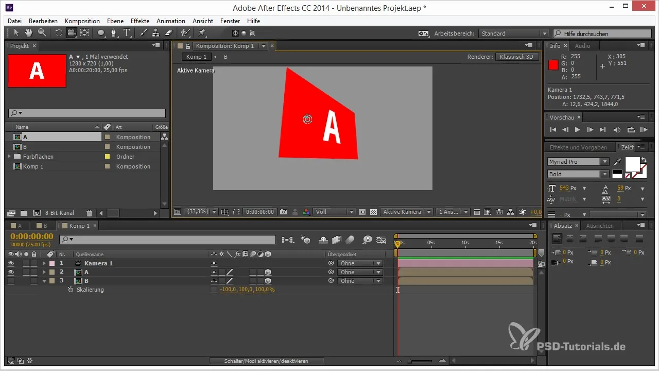Select the Hand tool
The width and height of the screenshot is (659, 371).
(29, 33)
